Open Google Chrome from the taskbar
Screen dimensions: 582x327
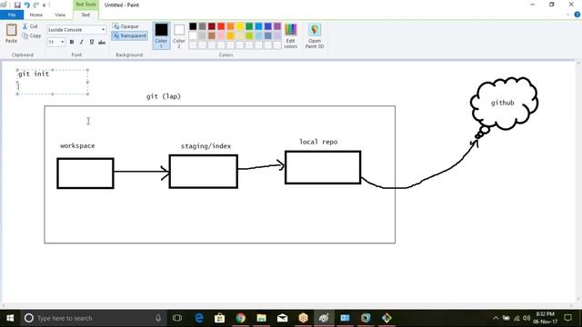tap(240, 318)
